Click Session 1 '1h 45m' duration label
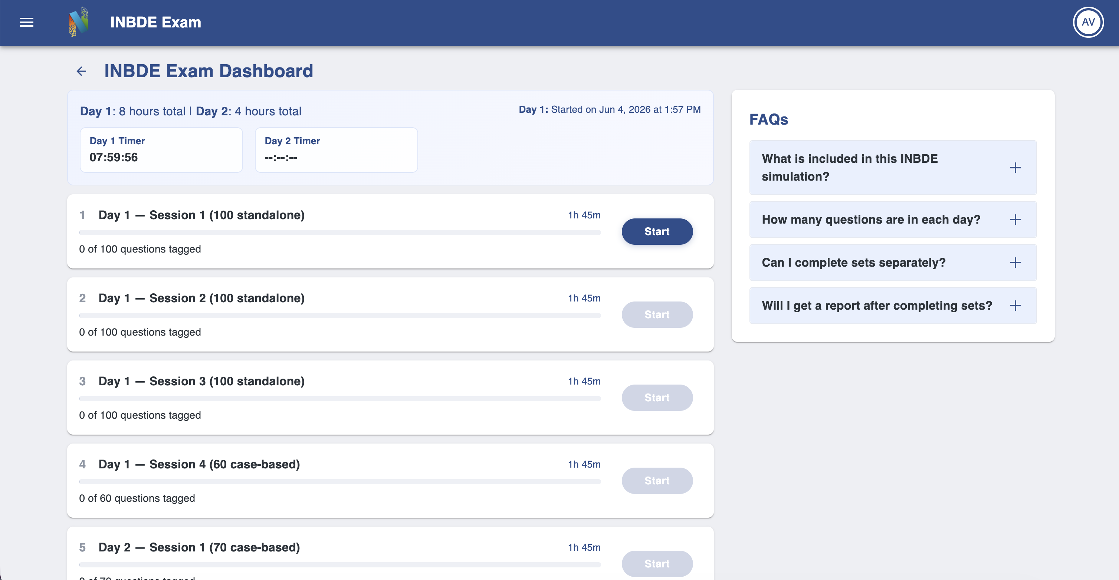The height and width of the screenshot is (580, 1119). 584,215
